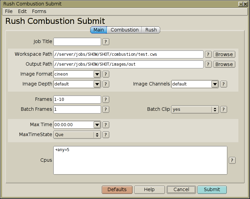The image size is (250, 199).
Task: Click into the Job Title input field
Action: pos(77,42)
